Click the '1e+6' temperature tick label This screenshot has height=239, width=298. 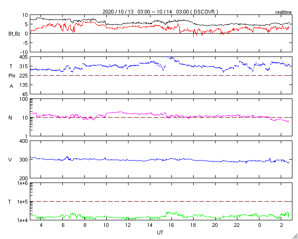click(23, 183)
